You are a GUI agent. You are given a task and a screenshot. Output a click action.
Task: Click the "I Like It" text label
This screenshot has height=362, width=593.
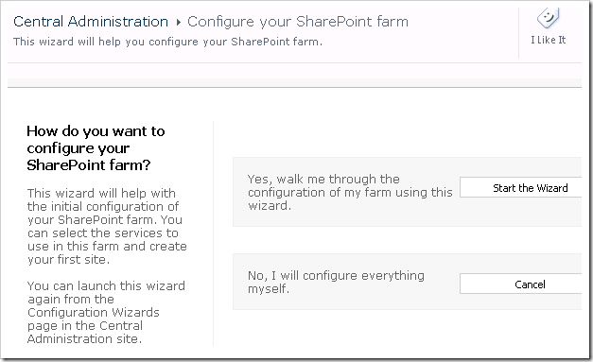(548, 40)
